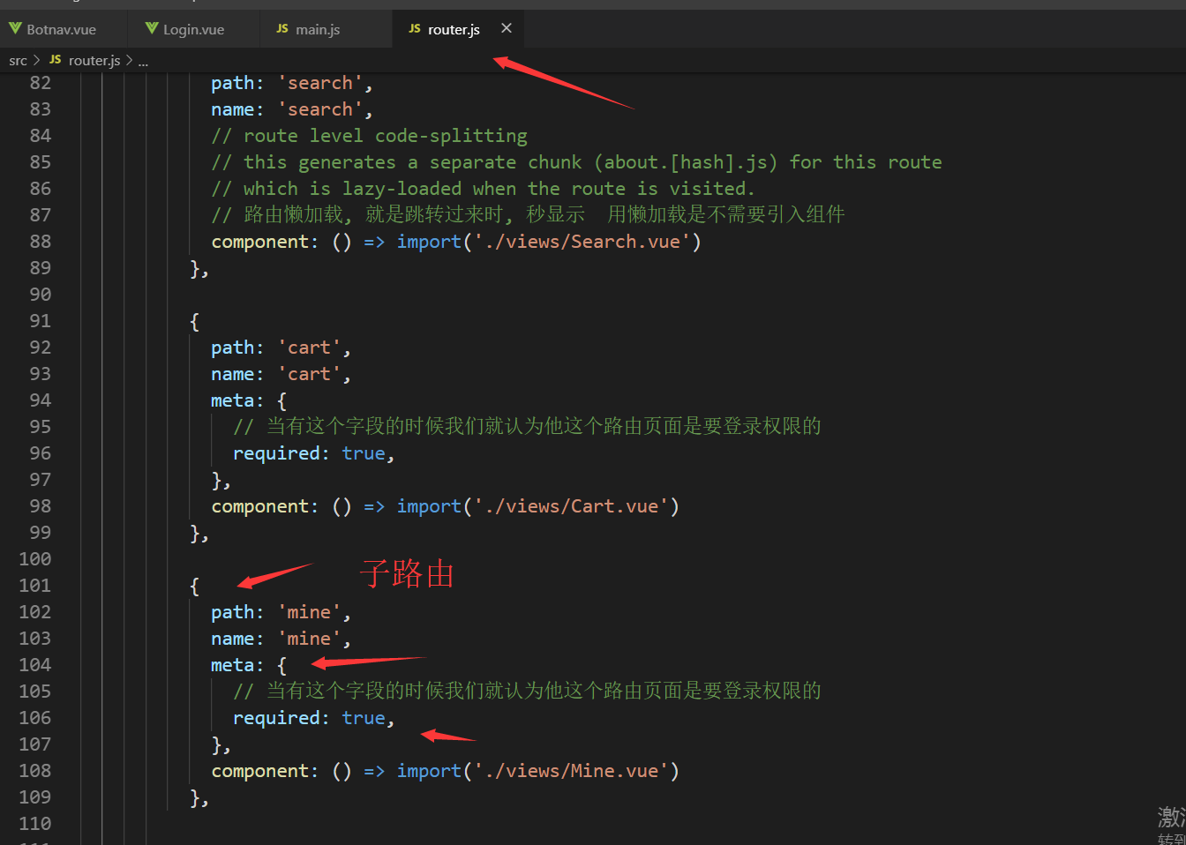Click line number 101 in gutter
1186x845 pixels.
coord(35,586)
